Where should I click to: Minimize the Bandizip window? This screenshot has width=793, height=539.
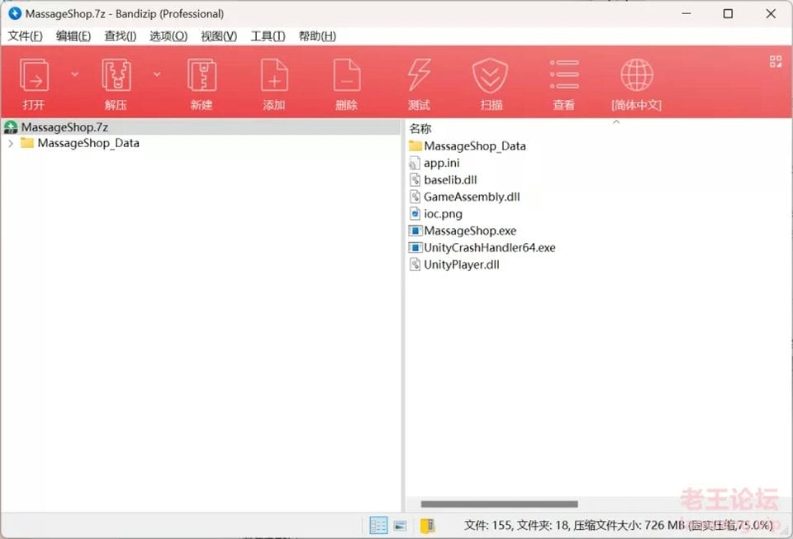click(686, 14)
